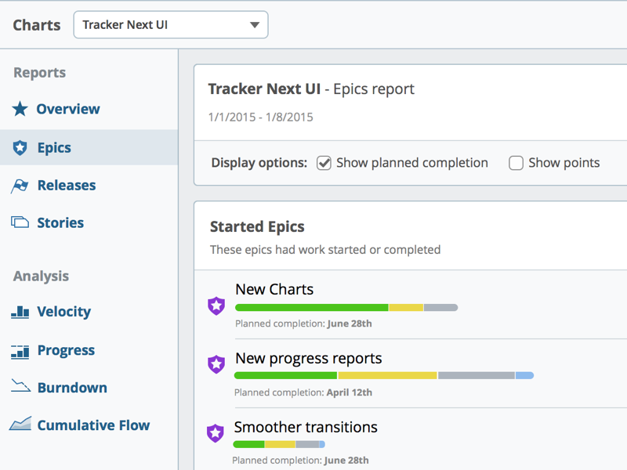Viewport: 627px width, 470px height.
Task: Click the Smoother transitions epic title
Action: [306, 427]
